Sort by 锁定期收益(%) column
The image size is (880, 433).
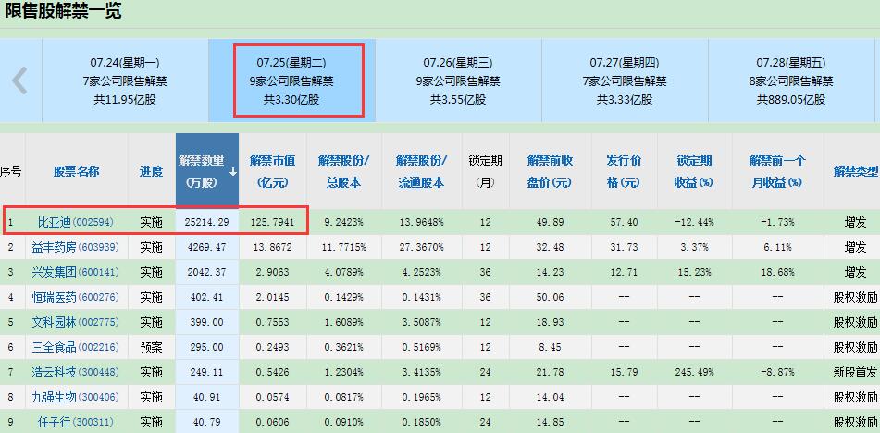694,171
